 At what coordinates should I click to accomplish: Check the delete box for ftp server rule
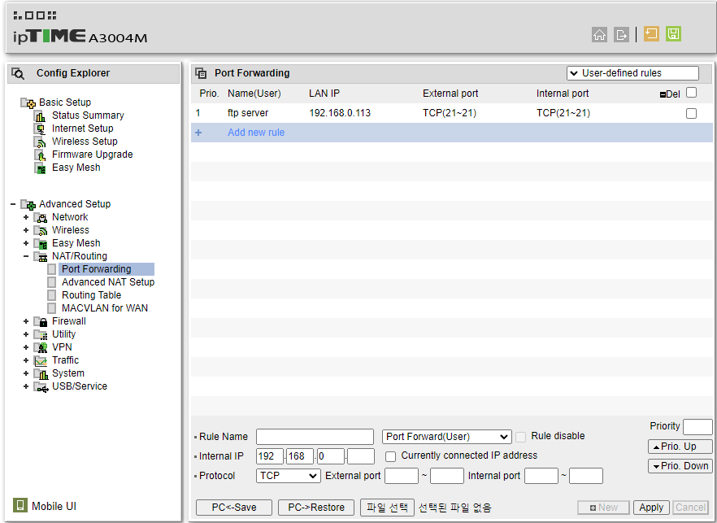[x=691, y=114]
